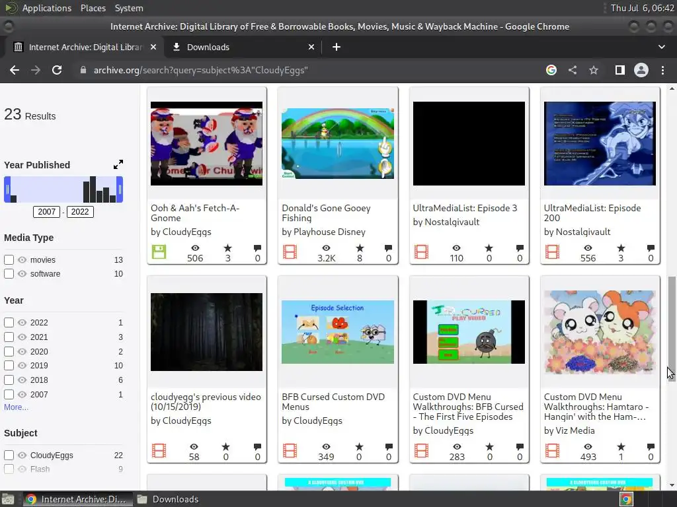The height and width of the screenshot is (507, 677).
Task: Open cloudyegg's previous video (10/15/2019) link
Action: [206, 402]
